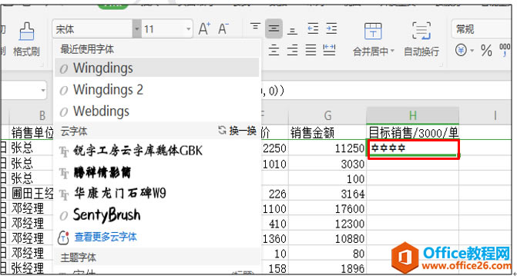The height and width of the screenshot is (279, 517).
Task: Select column H header
Action: coord(412,115)
